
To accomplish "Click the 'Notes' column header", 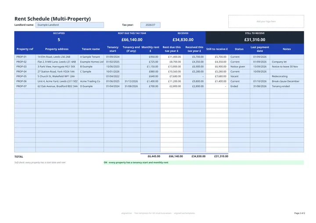I will coord(287,49).
